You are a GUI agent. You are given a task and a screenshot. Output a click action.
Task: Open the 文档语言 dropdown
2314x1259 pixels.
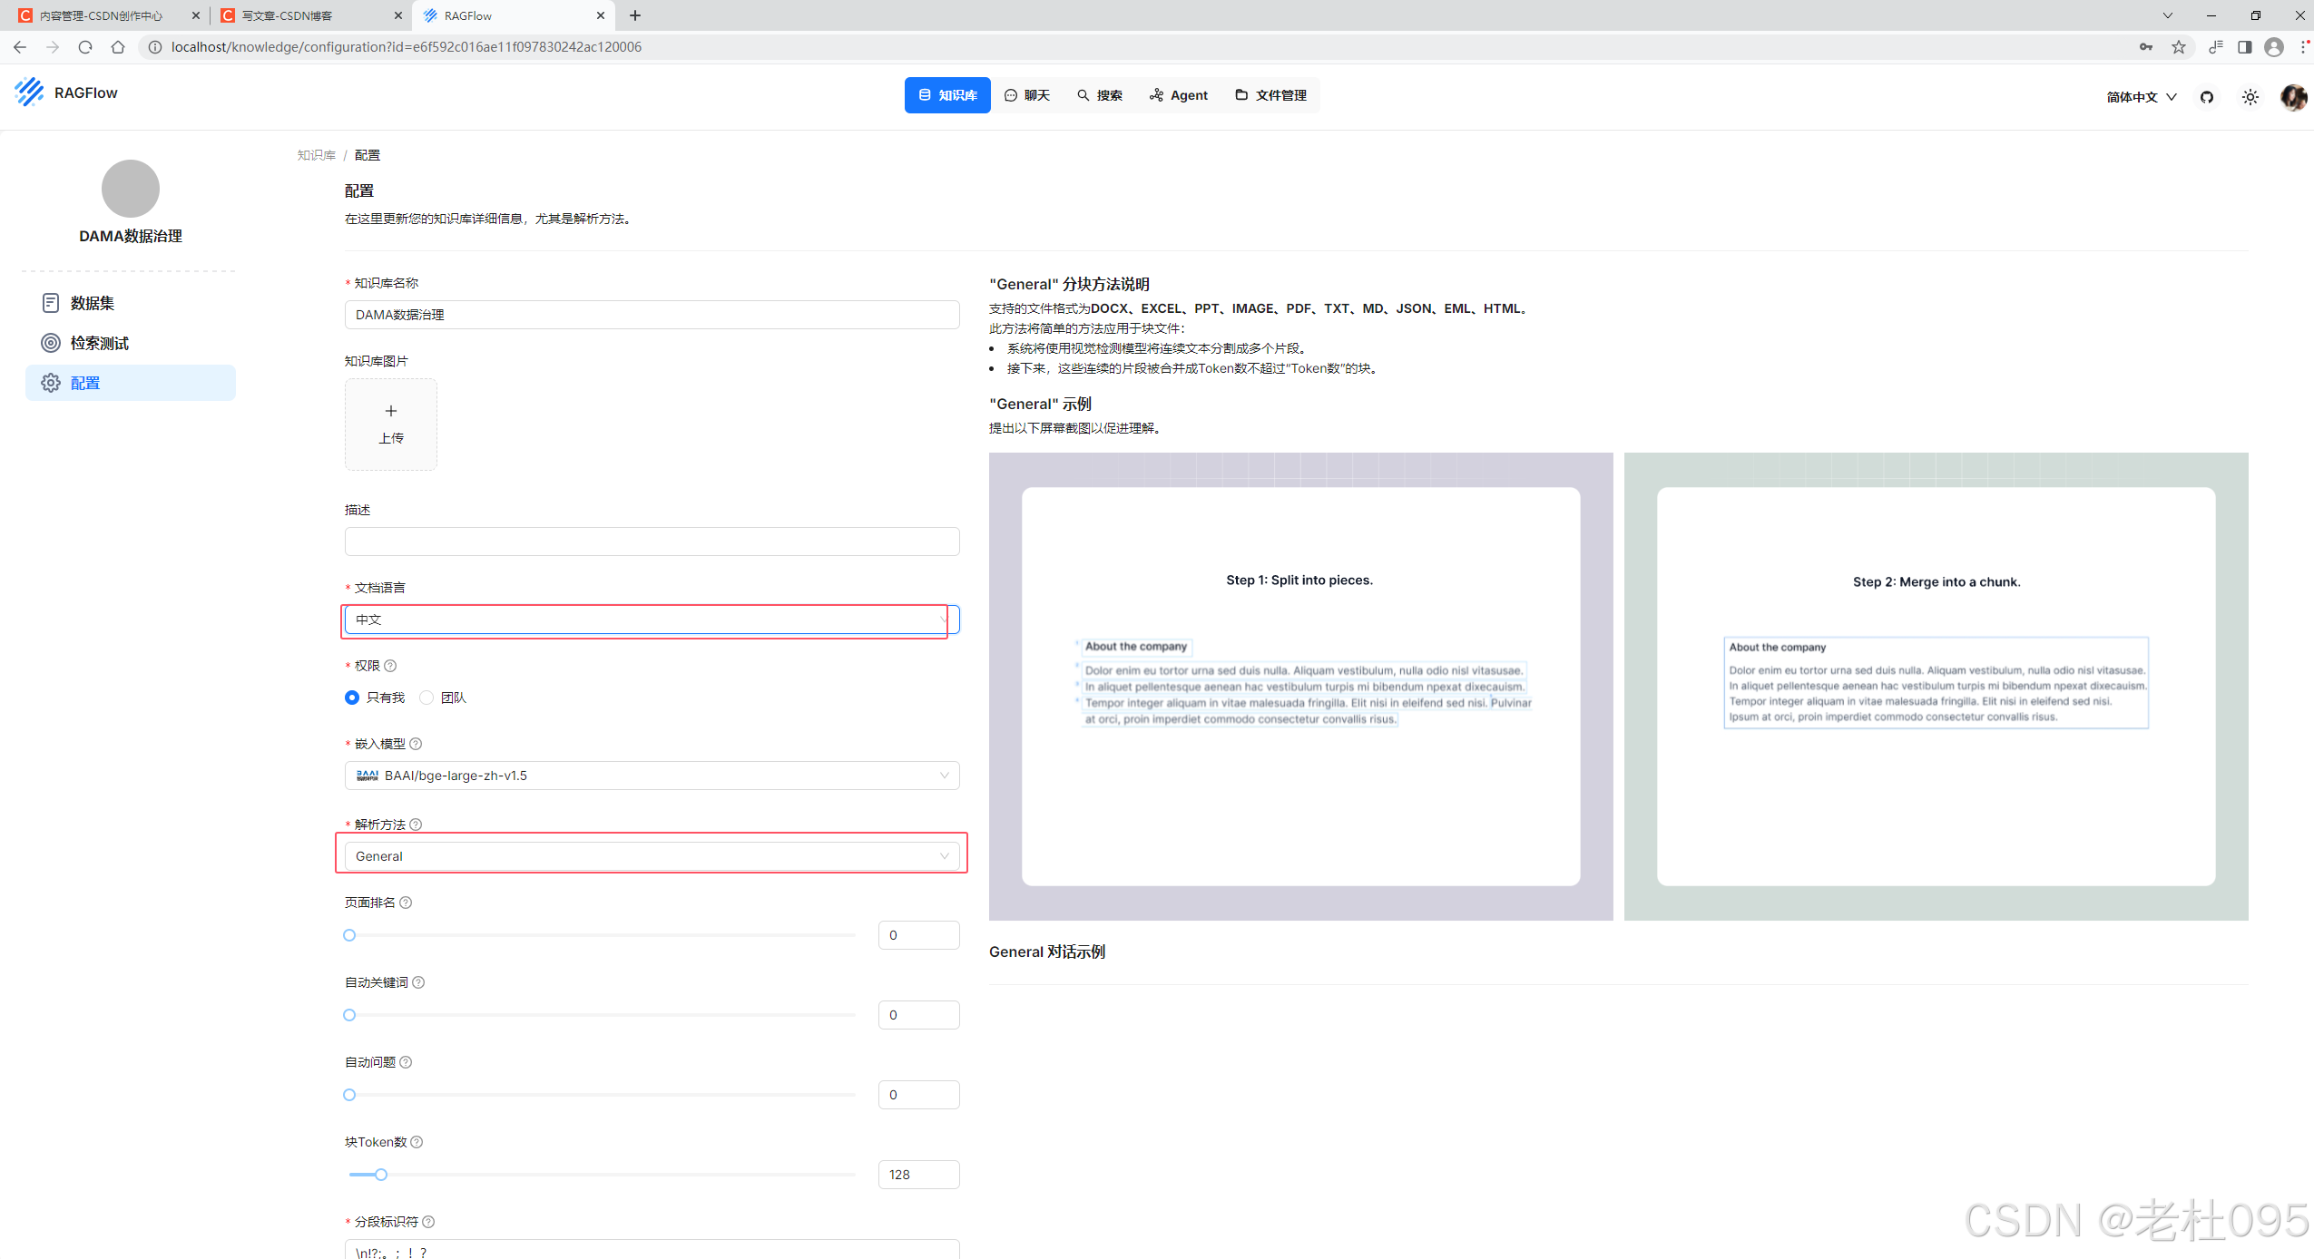click(x=652, y=620)
